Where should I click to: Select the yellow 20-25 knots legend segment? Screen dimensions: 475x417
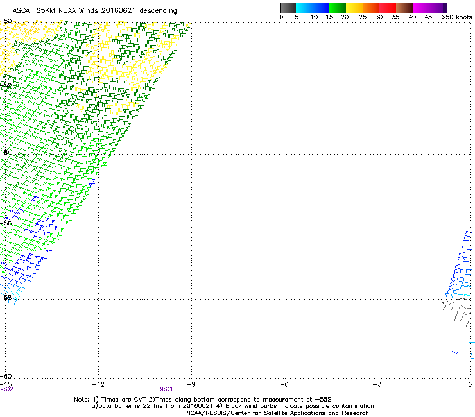pyautogui.click(x=354, y=8)
